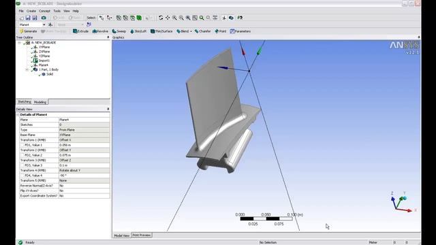Image resolution: width=436 pixels, height=245 pixels.
Task: Enable the edge selection filter icon
Action: click(x=125, y=18)
